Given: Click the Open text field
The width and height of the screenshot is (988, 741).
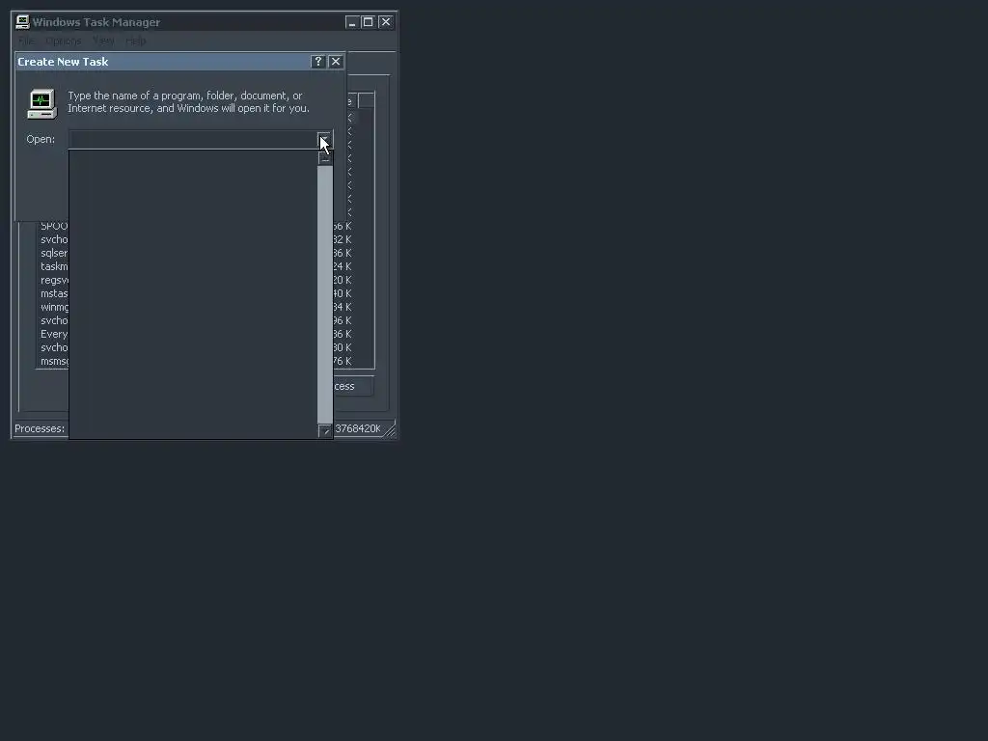Looking at the screenshot, I should coord(192,139).
